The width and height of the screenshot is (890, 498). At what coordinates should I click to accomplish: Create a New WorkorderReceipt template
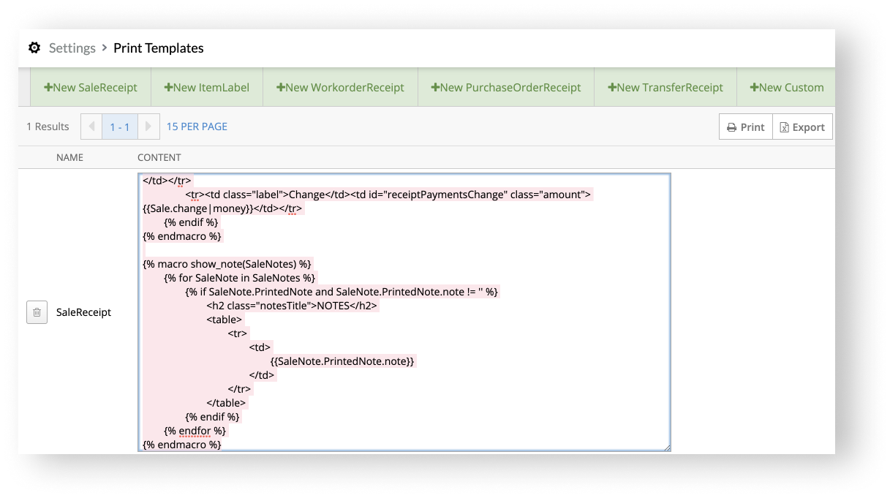coord(340,87)
